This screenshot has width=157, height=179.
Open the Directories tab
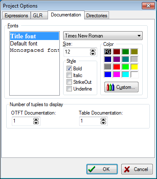(x=97, y=16)
